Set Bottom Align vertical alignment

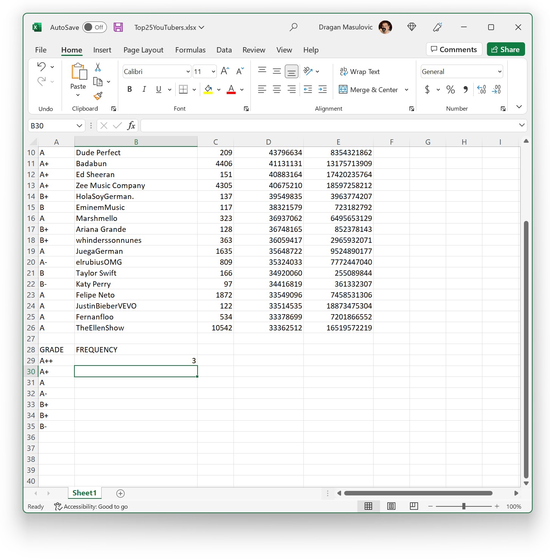tap(292, 71)
